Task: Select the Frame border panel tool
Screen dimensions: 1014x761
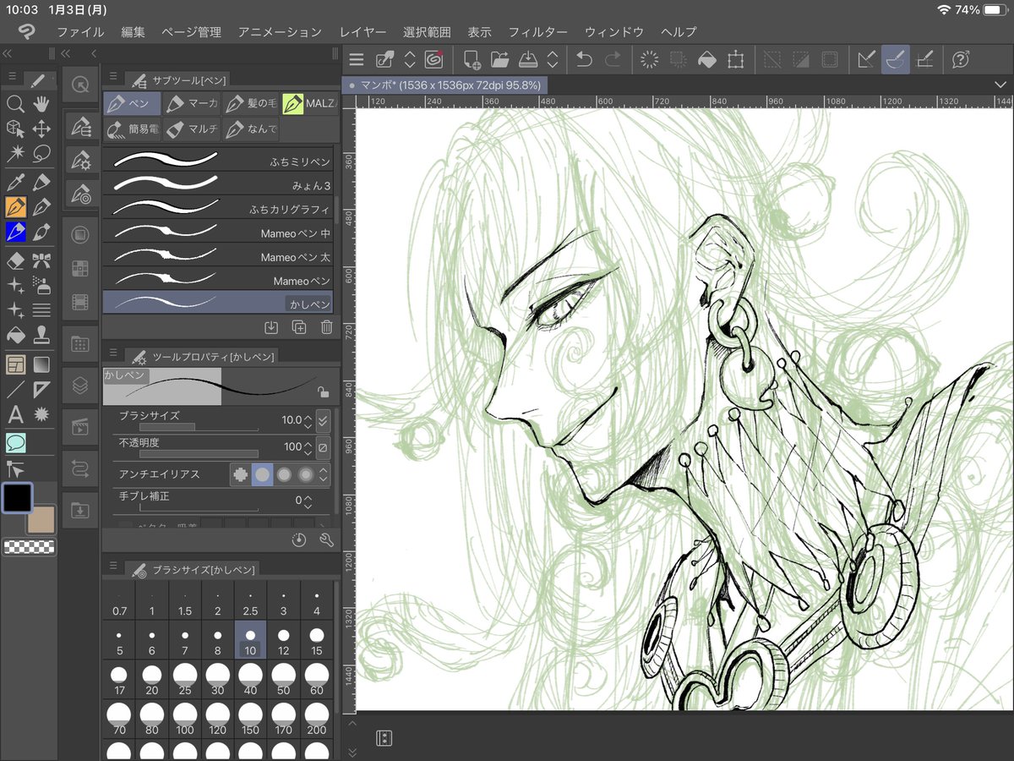Action: click(x=15, y=364)
